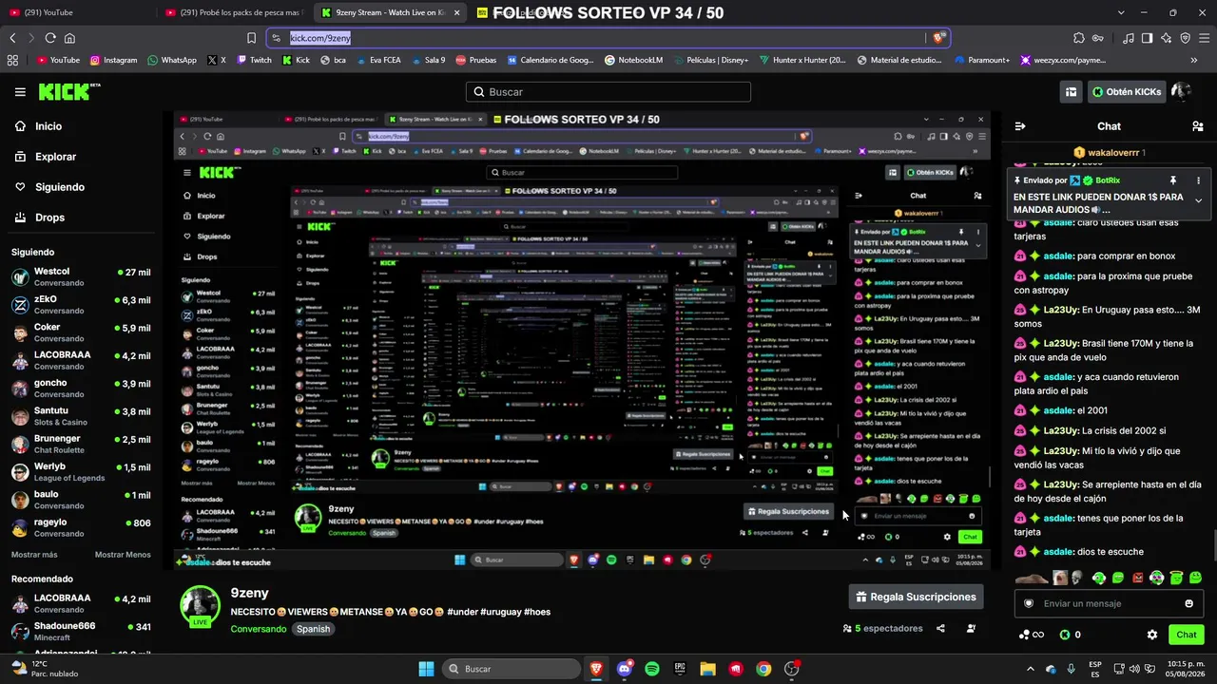The width and height of the screenshot is (1217, 684).
Task: Switch to the Probé los packs de pesca tab
Action: [x=233, y=12]
